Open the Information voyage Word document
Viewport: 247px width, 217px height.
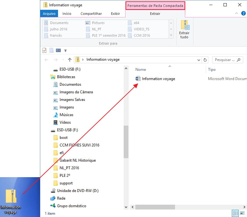click(158, 79)
